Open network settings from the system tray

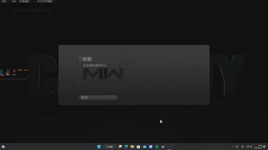click(248, 147)
